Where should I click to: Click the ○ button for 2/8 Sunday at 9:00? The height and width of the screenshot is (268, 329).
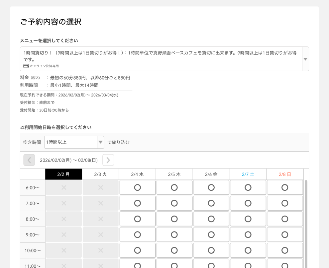(285, 234)
